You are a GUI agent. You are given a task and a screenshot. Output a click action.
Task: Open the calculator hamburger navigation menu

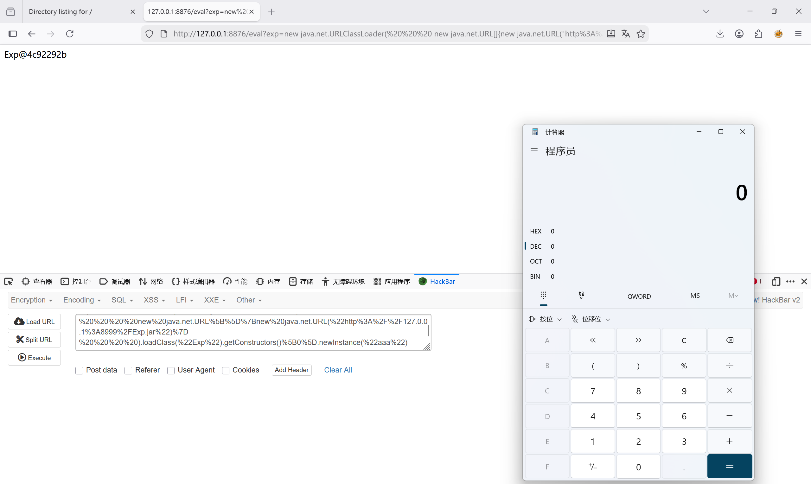534,151
